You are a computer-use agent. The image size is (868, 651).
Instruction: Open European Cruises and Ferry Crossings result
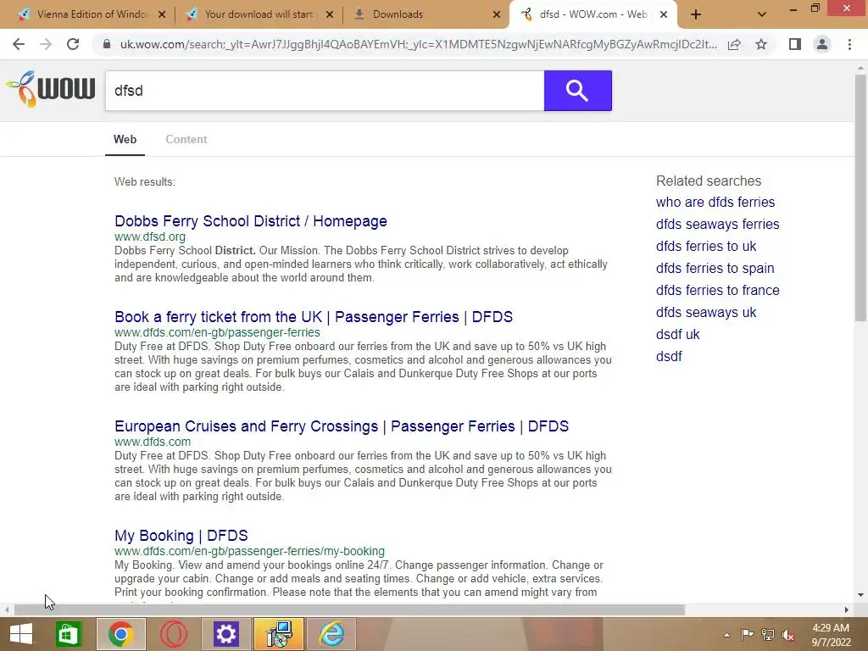[x=342, y=426]
